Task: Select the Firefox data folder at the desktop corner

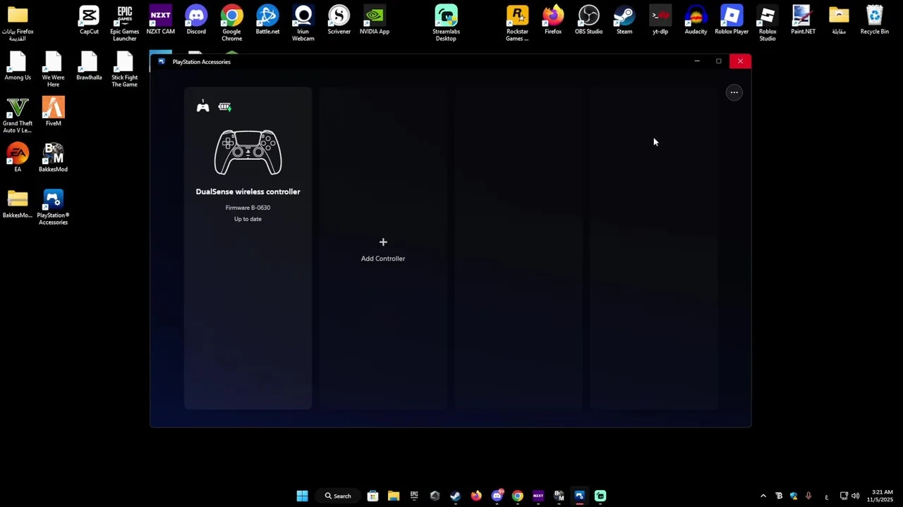Action: point(18,23)
